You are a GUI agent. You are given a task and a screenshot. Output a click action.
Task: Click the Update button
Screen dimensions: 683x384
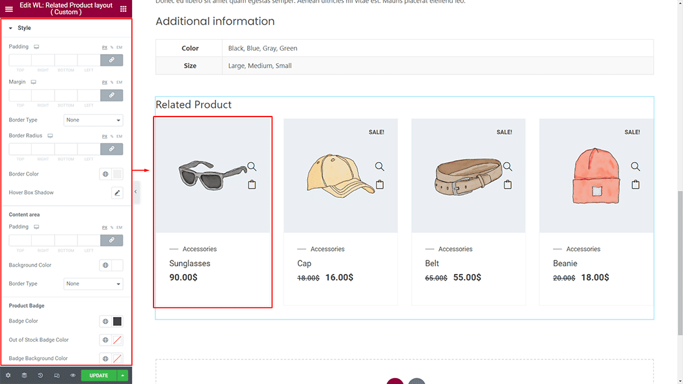click(99, 376)
